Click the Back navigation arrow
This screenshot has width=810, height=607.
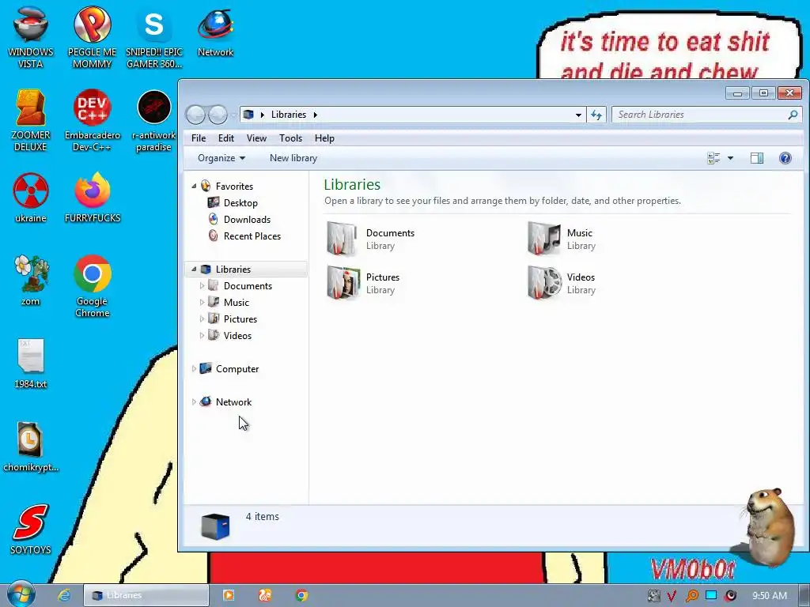pyautogui.click(x=195, y=115)
